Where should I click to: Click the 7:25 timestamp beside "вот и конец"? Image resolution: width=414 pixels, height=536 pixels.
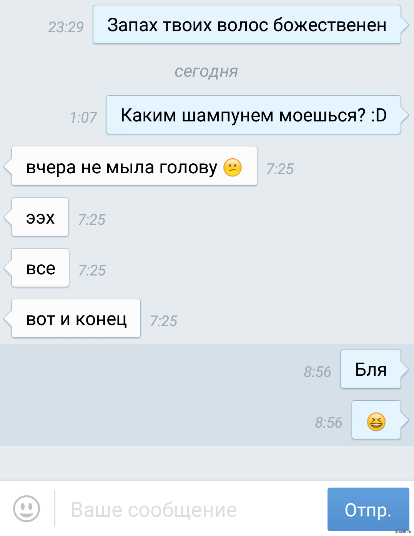[x=164, y=321]
